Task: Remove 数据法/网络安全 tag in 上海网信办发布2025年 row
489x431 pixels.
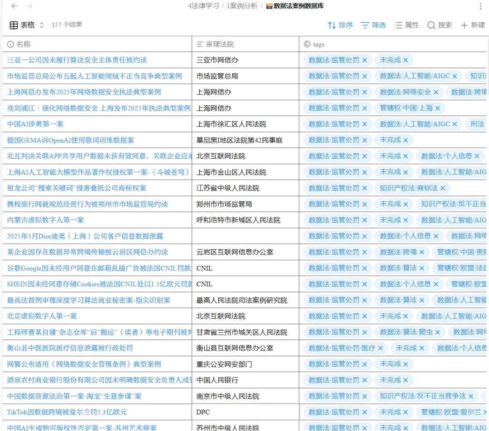Action: tap(436, 92)
